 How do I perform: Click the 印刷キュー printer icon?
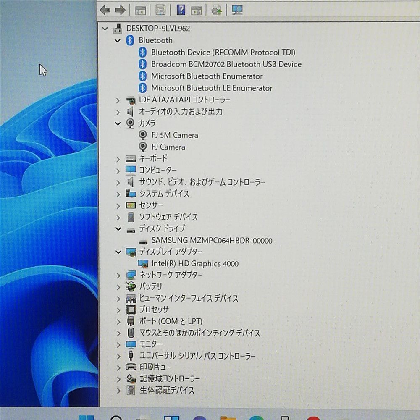(x=131, y=367)
